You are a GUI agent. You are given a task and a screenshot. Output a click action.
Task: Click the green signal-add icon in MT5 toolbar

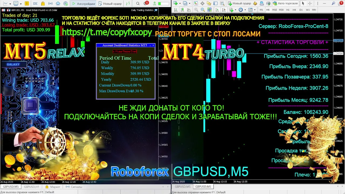click(66, 4)
